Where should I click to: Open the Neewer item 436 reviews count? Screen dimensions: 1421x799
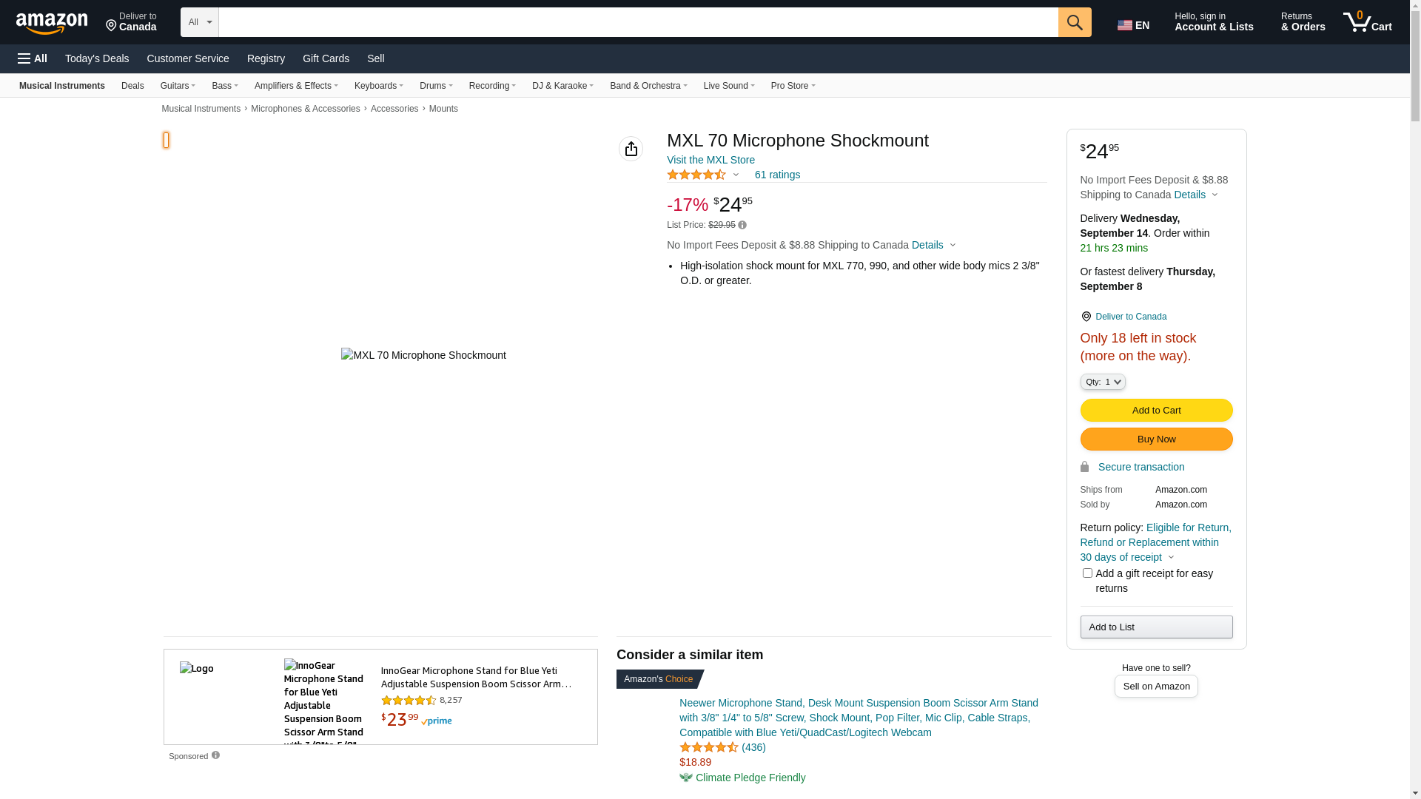point(753,747)
